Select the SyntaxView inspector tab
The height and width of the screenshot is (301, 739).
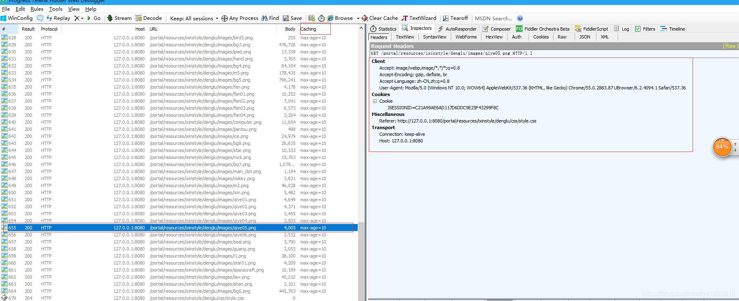[435, 37]
